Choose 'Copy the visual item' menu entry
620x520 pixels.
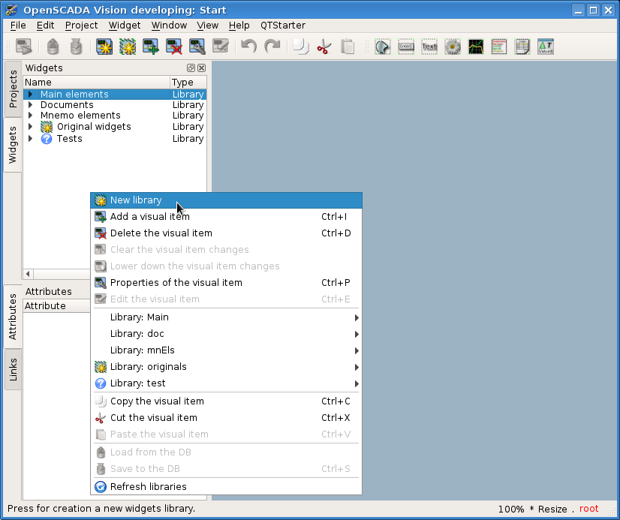point(226,401)
